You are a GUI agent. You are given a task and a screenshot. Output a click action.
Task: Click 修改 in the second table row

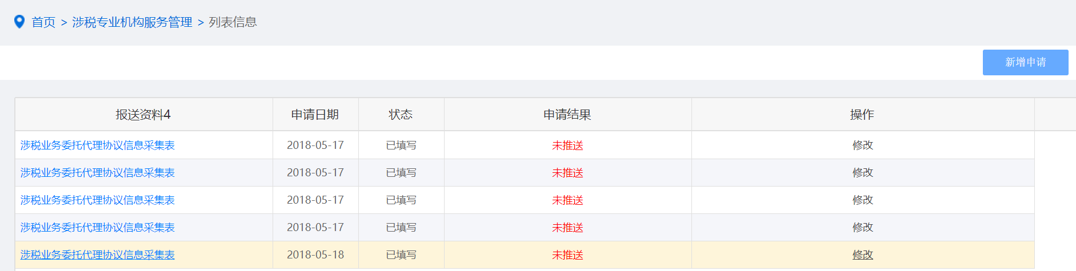tap(863, 173)
